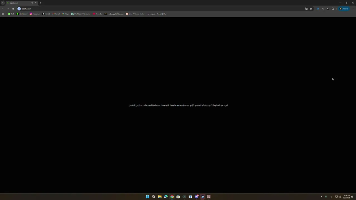This screenshot has height=200, width=356.
Task: Open the gray house-shaped extension
Action: coord(323,9)
